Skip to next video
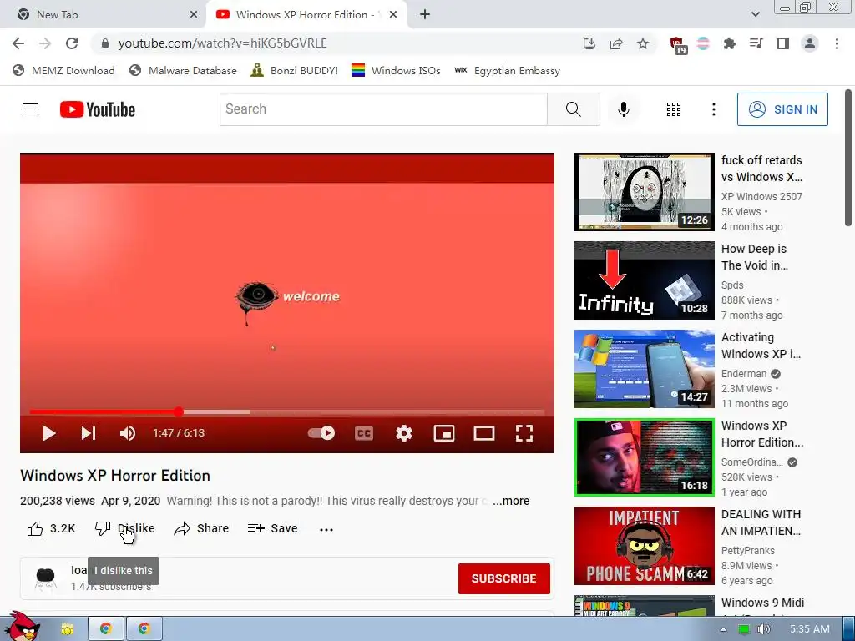Screen dimensions: 855x641 [89, 433]
